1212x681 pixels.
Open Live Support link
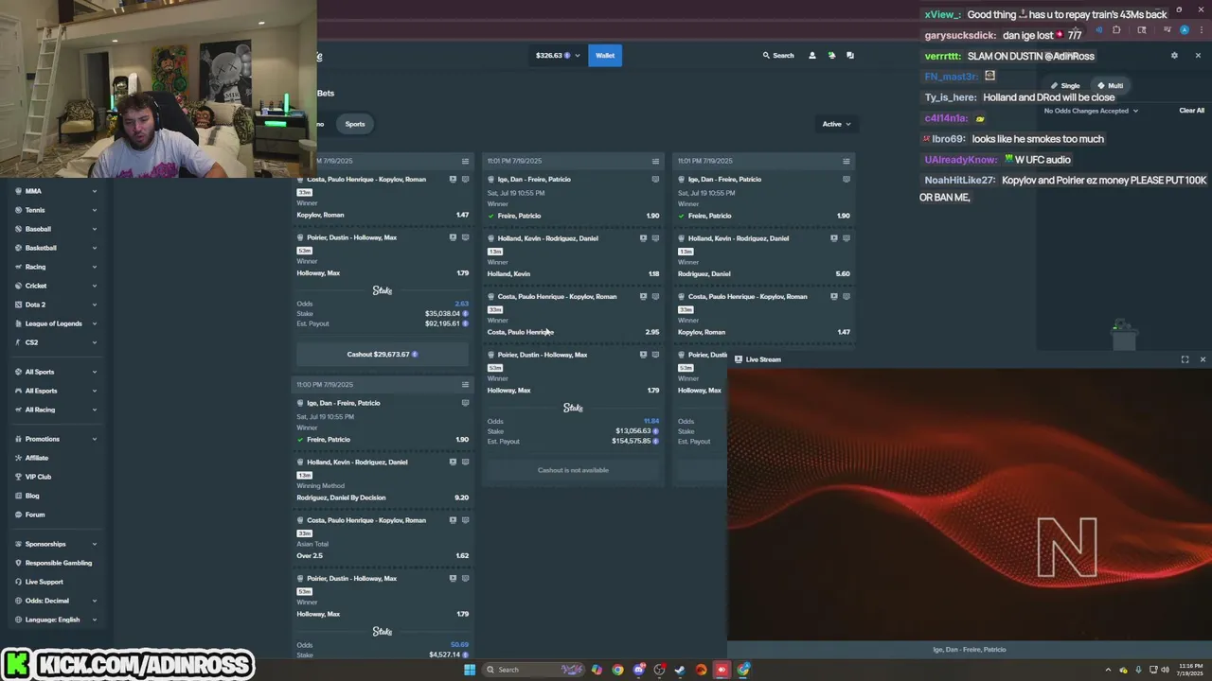tap(44, 582)
